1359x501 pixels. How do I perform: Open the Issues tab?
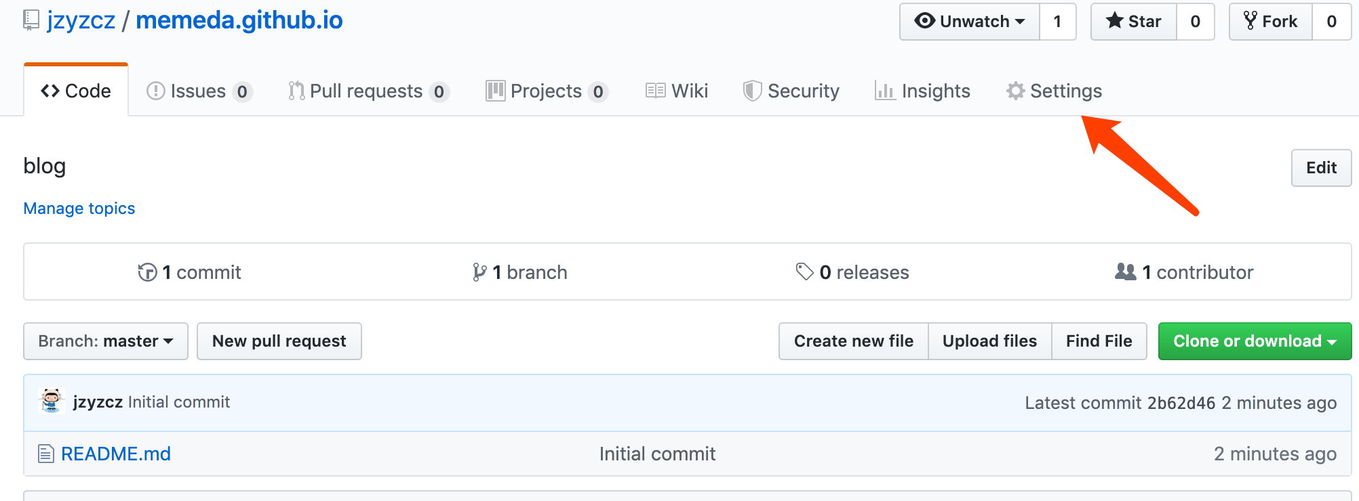pos(198,91)
